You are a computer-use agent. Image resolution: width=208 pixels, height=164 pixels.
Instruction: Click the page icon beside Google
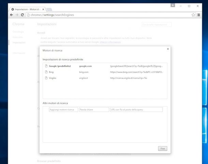click(46, 66)
